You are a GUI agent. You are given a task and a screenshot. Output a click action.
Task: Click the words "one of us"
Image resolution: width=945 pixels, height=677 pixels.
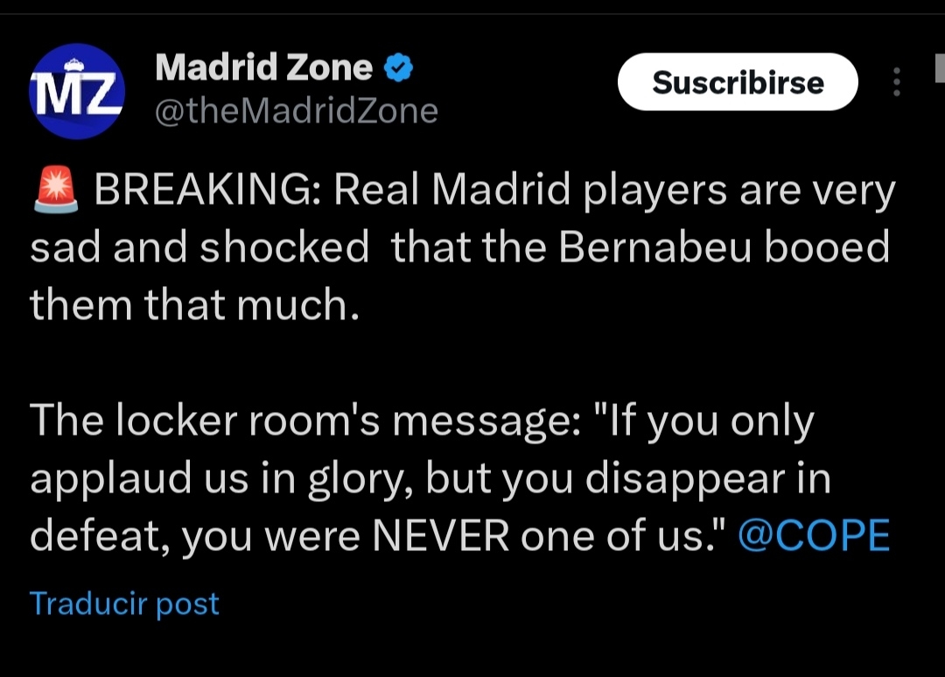click(x=616, y=535)
